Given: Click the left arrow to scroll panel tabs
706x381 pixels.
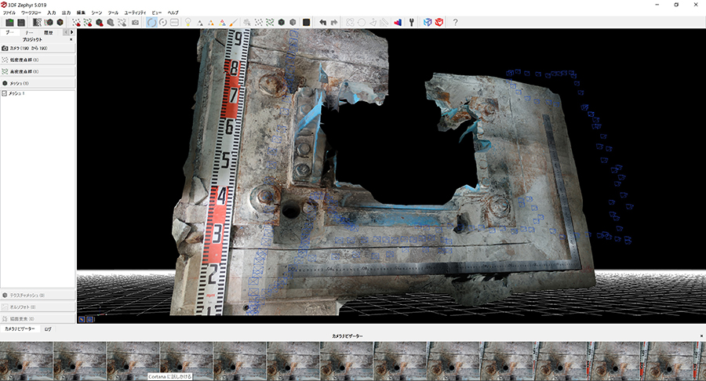Looking at the screenshot, I should (x=66, y=32).
